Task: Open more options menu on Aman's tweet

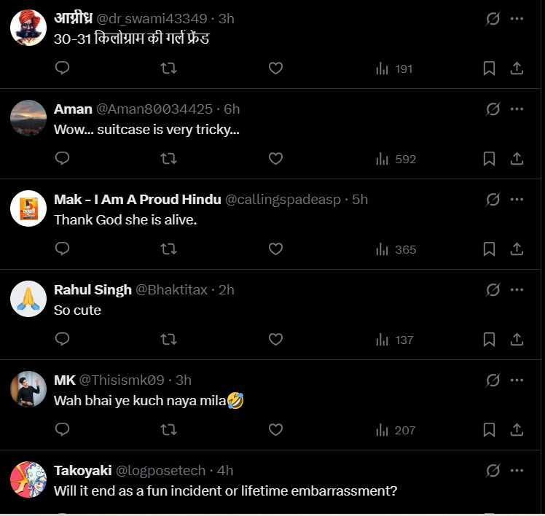Action: coord(517,109)
